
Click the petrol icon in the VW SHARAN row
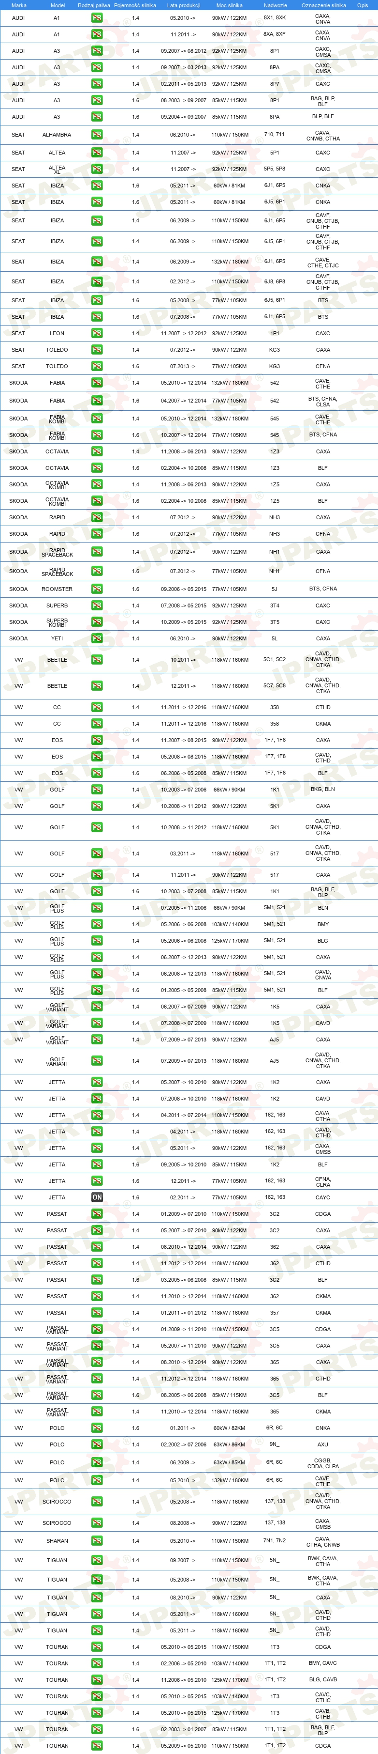pyautogui.click(x=97, y=1541)
